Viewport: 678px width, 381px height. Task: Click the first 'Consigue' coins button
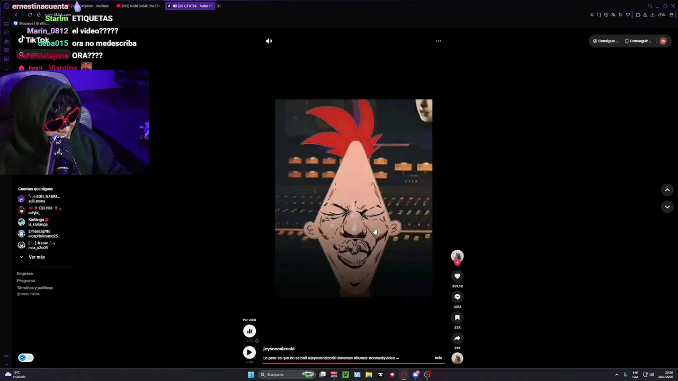pyautogui.click(x=605, y=41)
